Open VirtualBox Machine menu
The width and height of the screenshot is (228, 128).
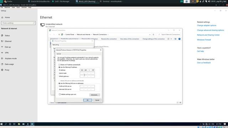(7, 7)
